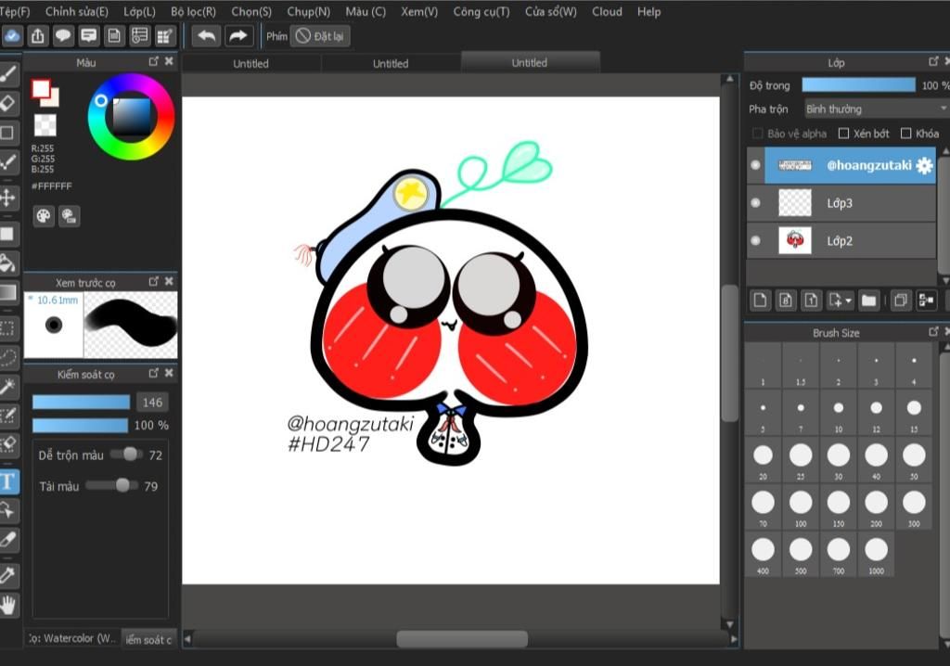Click the cloud save icon in the toolbar

point(11,36)
